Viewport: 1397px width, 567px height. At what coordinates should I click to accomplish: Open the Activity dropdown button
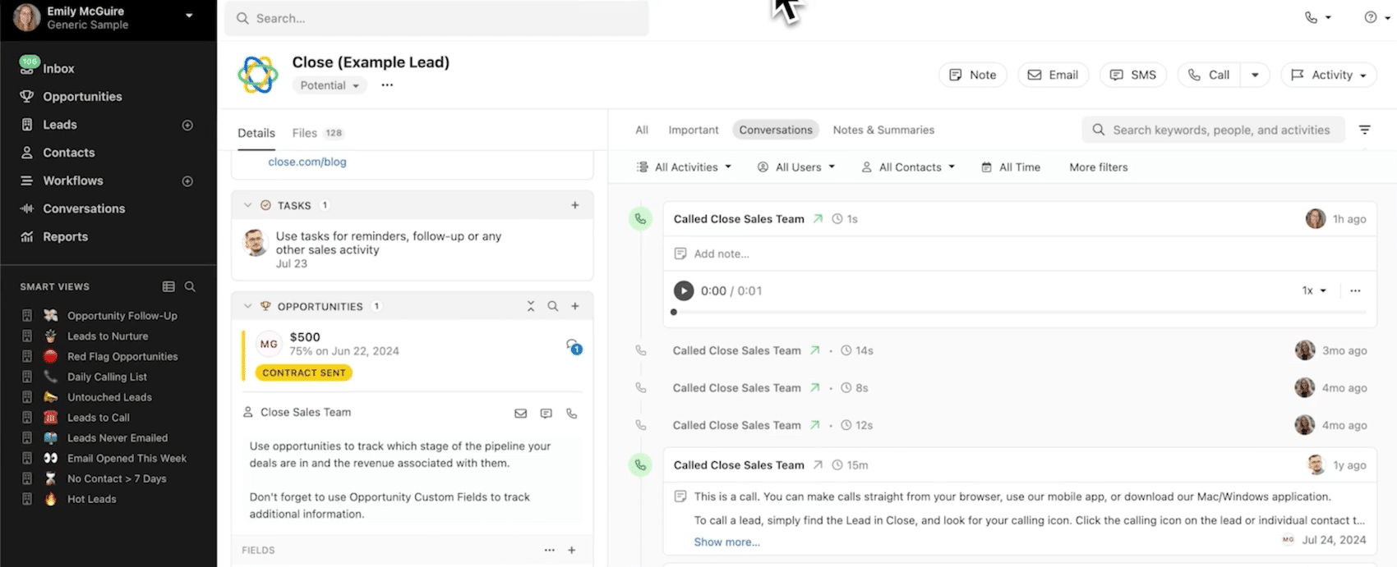1329,75
